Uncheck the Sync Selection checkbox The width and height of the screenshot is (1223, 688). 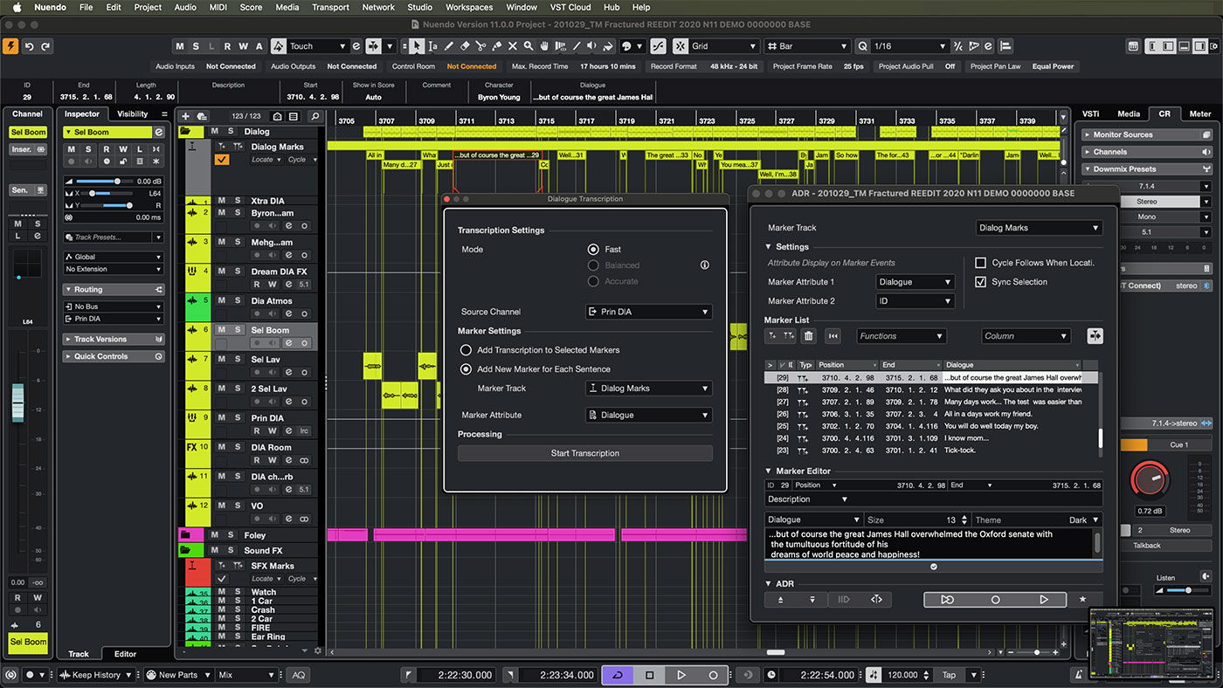pos(980,282)
